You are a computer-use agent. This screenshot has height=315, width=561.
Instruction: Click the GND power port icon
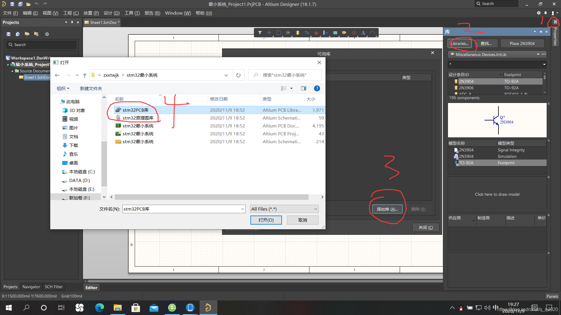[x=316, y=33]
